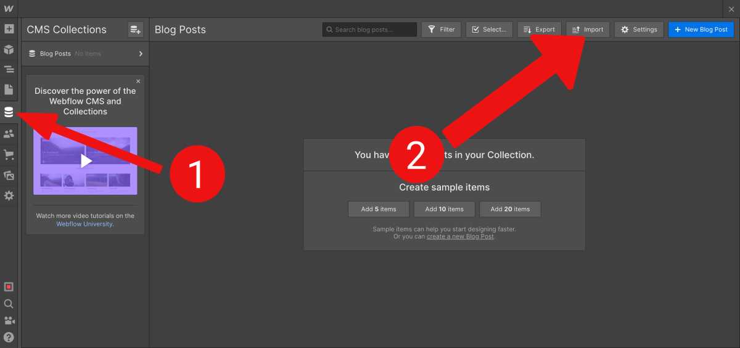The width and height of the screenshot is (740, 348).
Task: Export the Blog Posts collection
Action: point(539,29)
